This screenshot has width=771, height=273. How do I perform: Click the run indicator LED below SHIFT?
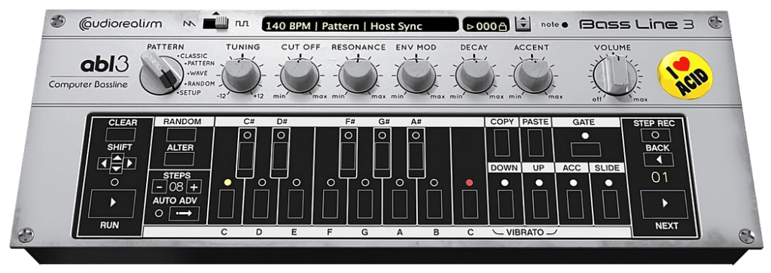115,182
